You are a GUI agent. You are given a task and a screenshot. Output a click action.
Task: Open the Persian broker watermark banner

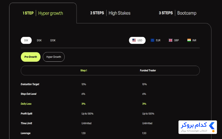tap(198, 127)
